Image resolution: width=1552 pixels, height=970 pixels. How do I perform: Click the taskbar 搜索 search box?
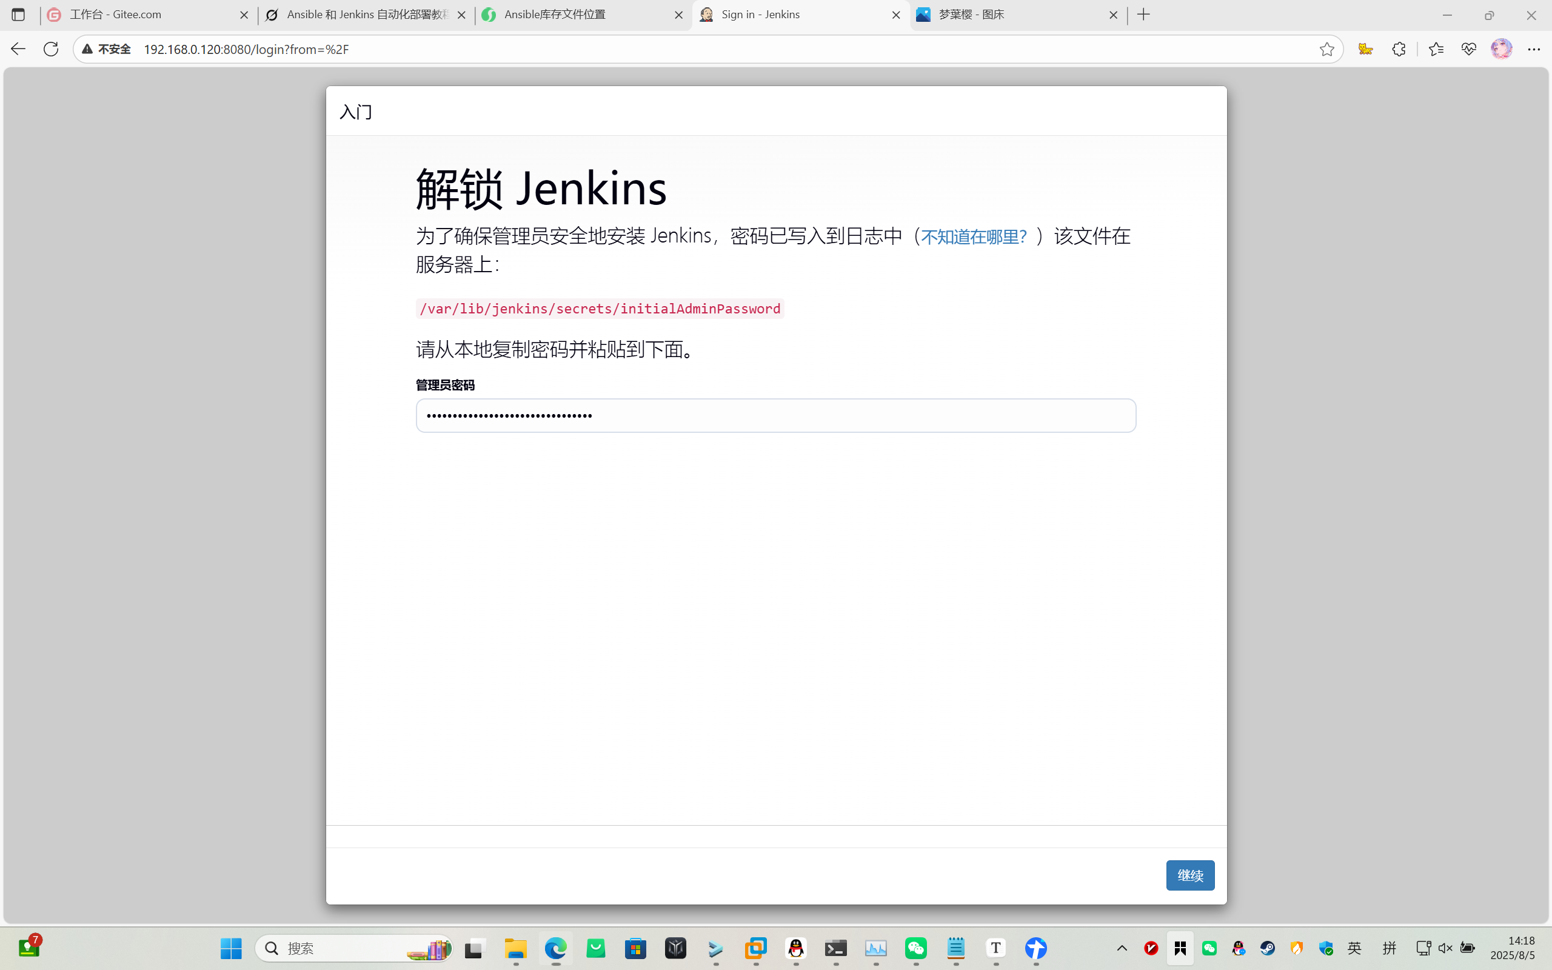pyautogui.click(x=354, y=948)
